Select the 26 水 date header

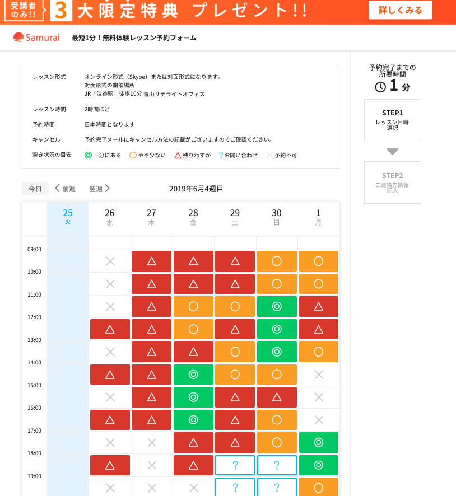[x=109, y=217]
